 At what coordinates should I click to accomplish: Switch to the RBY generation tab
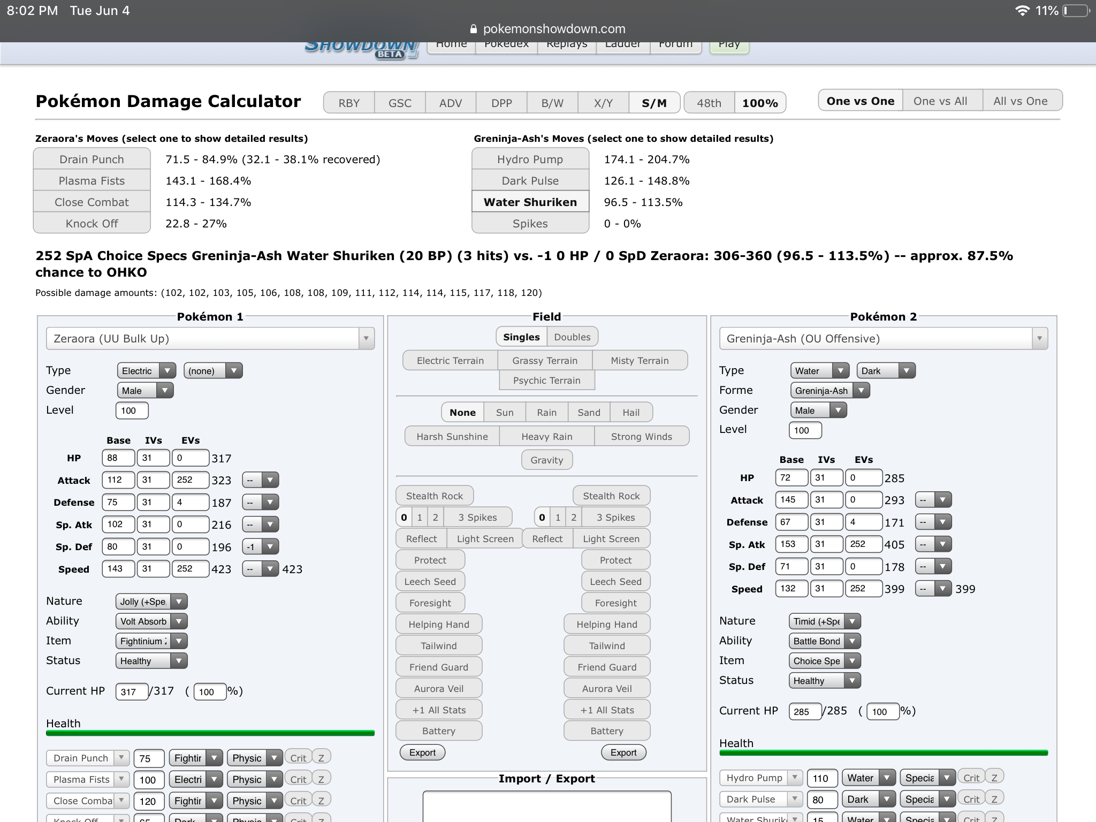click(x=349, y=103)
